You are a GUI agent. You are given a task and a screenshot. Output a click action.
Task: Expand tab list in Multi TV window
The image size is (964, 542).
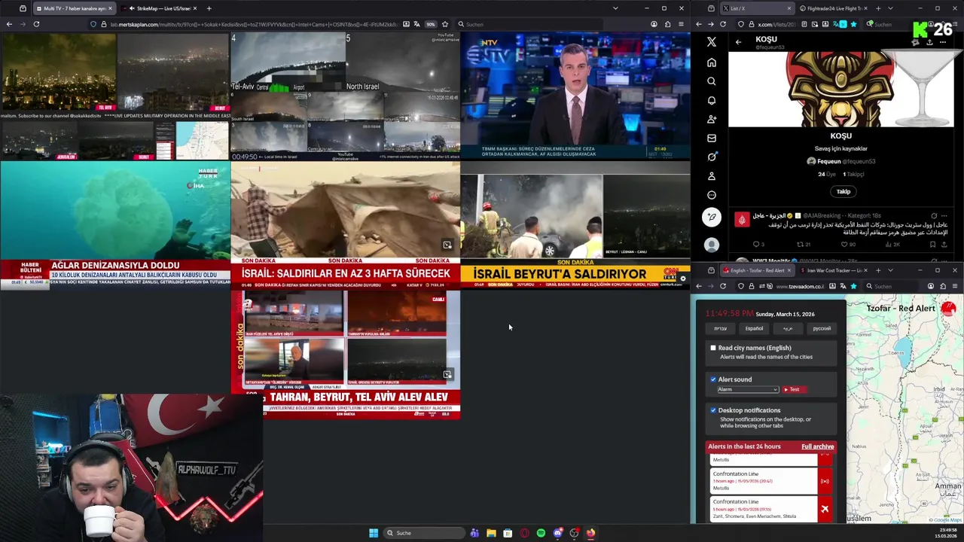pyautogui.click(x=615, y=8)
